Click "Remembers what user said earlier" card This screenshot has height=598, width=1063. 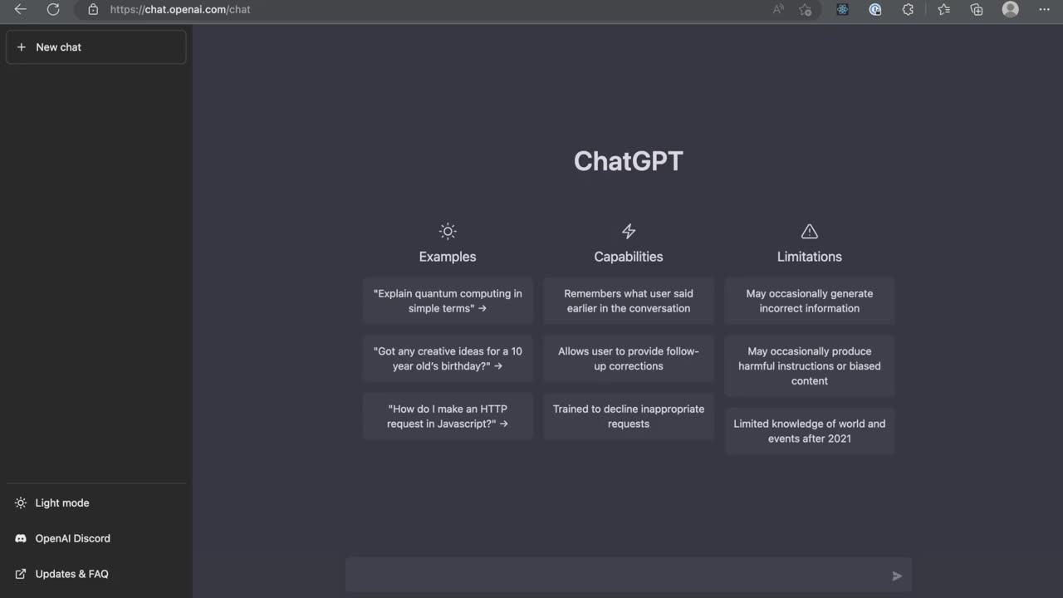pos(629,301)
